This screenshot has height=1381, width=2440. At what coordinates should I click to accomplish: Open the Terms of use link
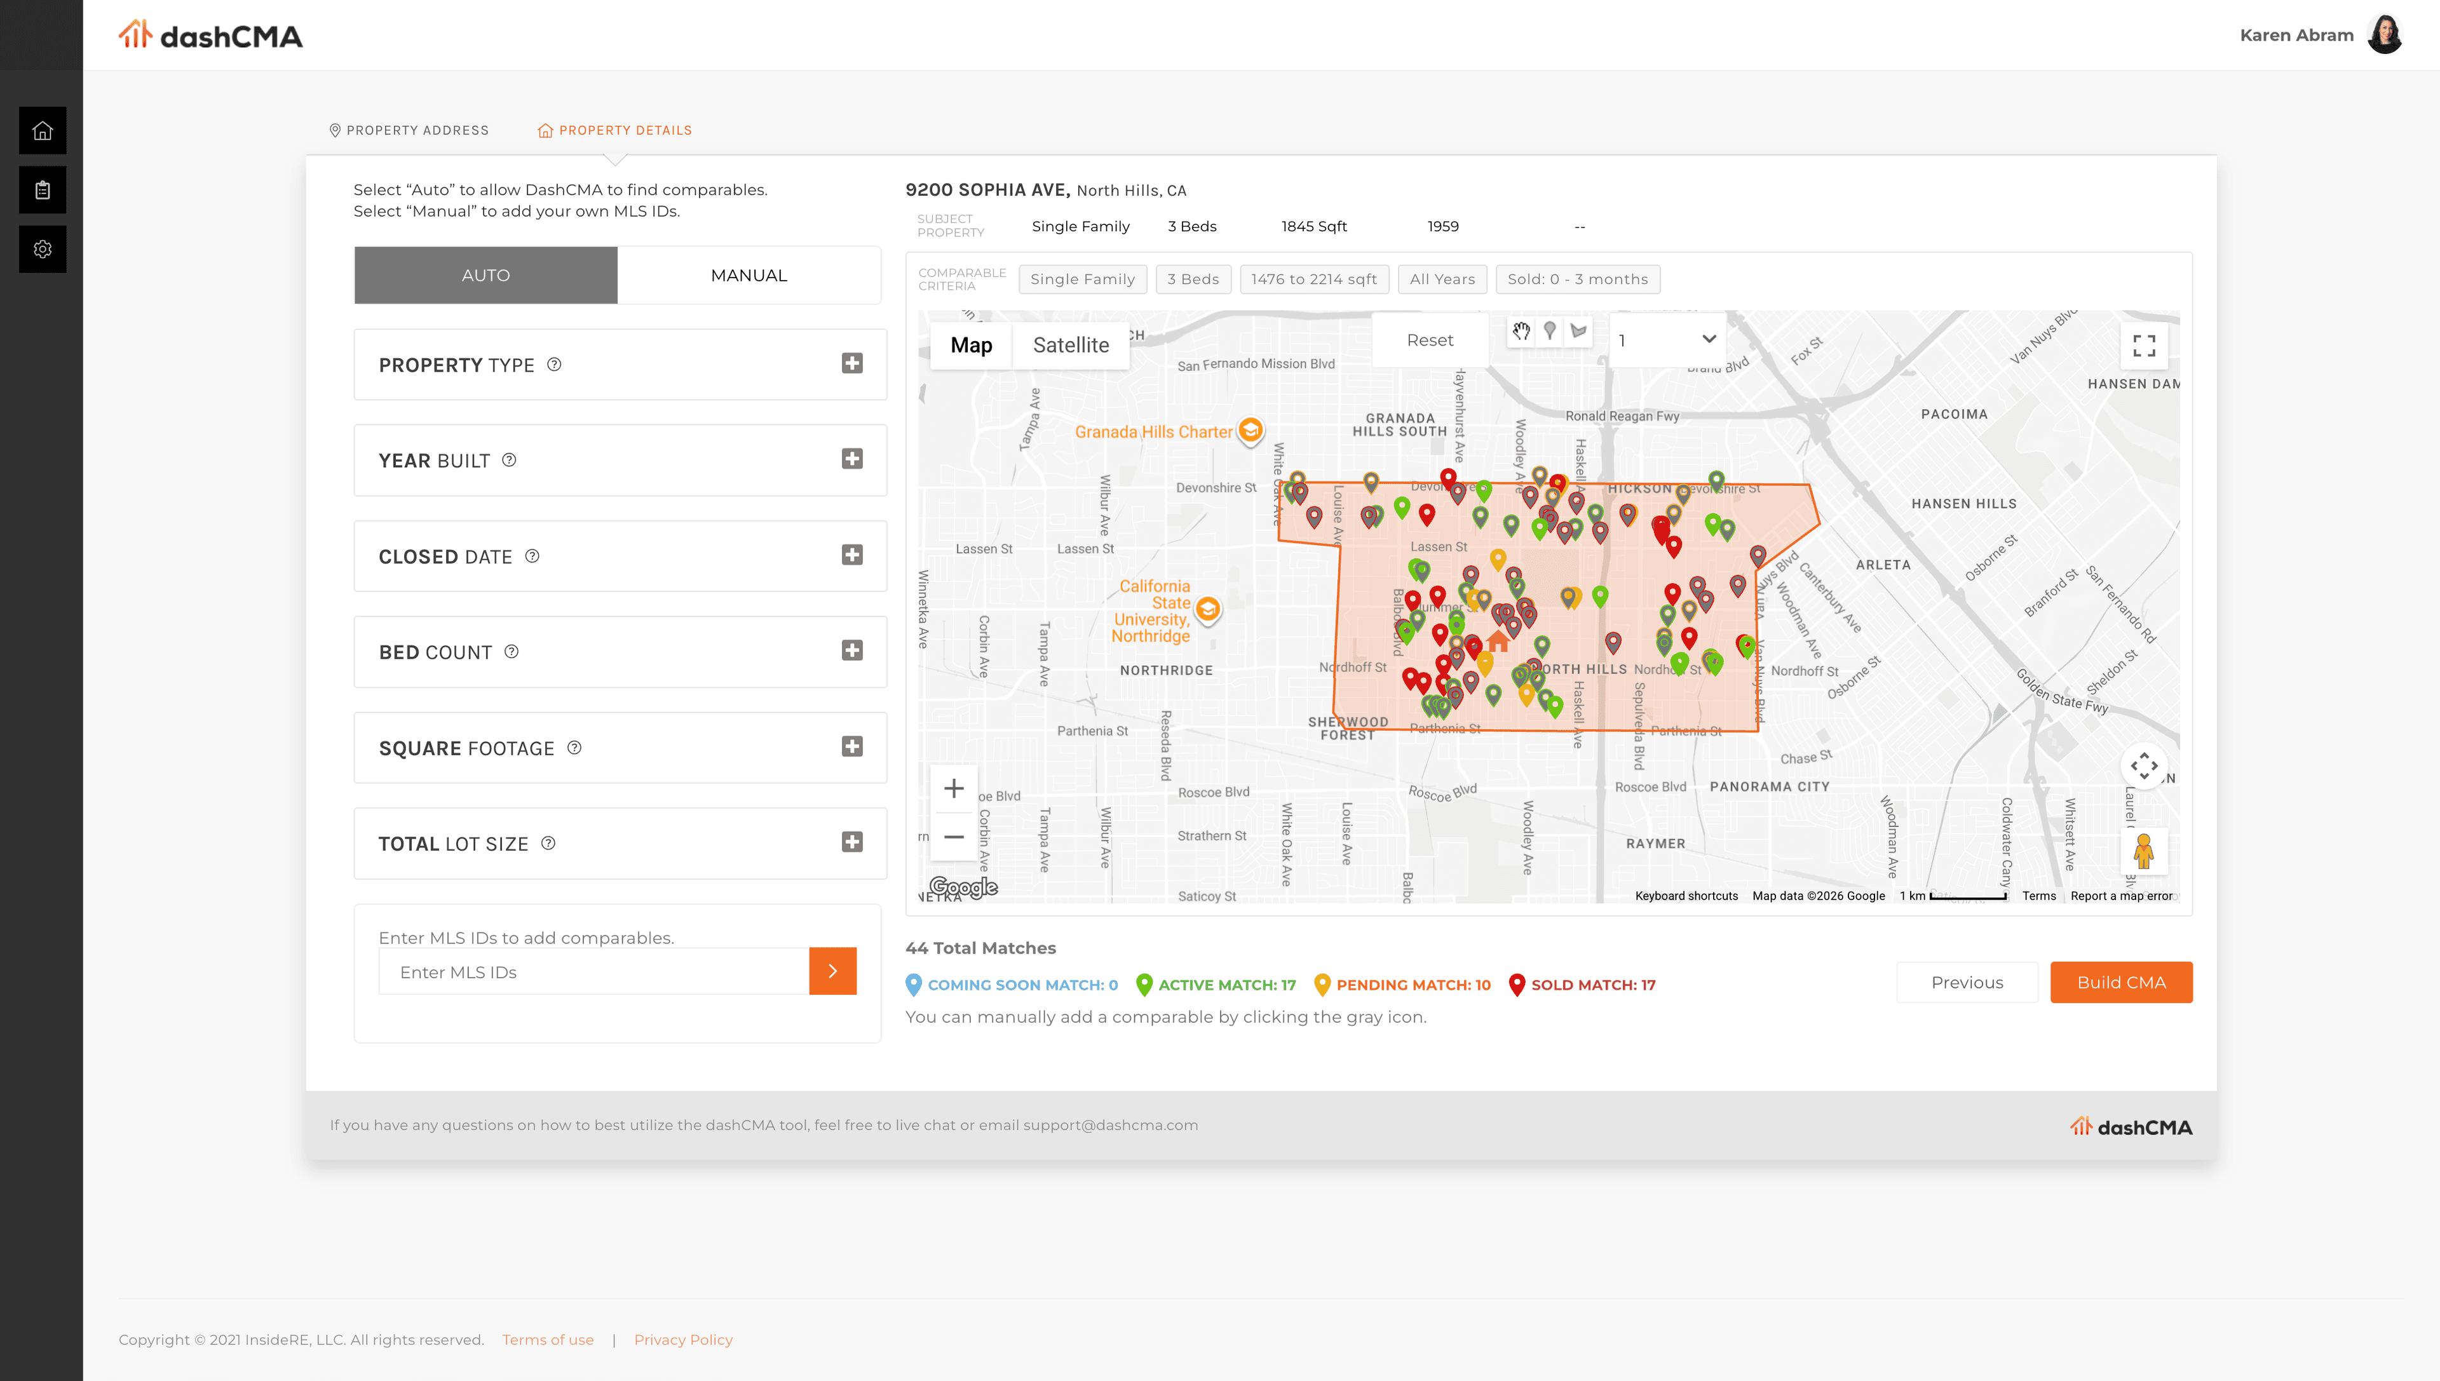click(547, 1339)
